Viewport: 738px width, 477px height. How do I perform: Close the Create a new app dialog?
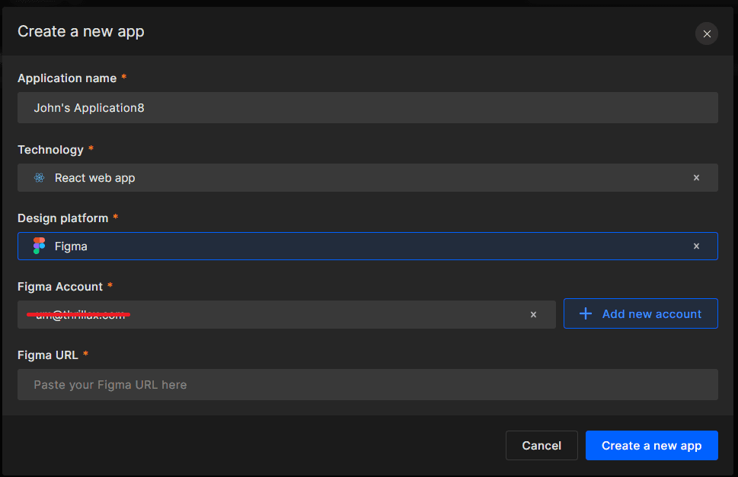click(x=706, y=33)
